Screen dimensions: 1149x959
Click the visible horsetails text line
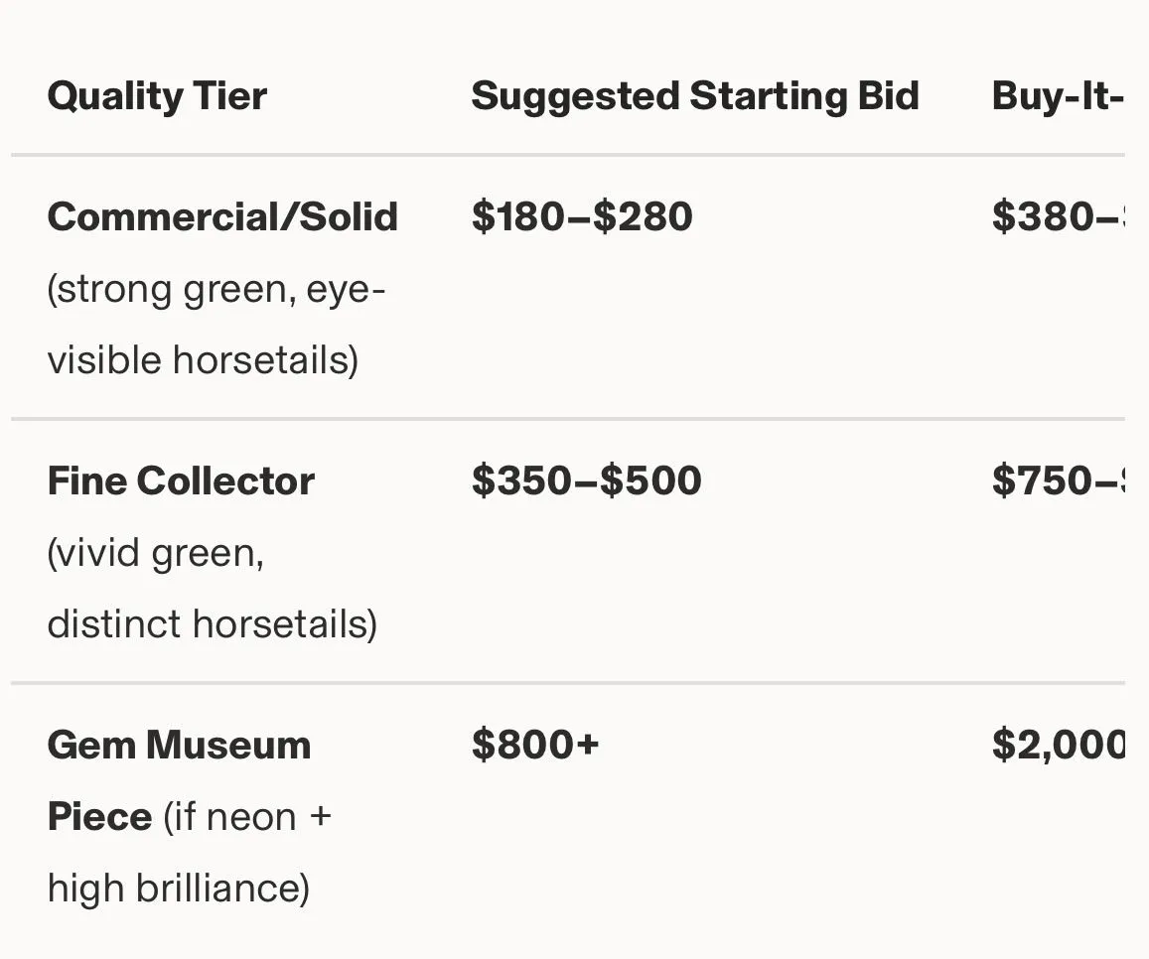pyautogui.click(x=203, y=360)
